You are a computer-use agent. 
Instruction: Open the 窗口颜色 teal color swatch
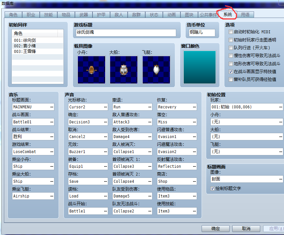[200, 67]
